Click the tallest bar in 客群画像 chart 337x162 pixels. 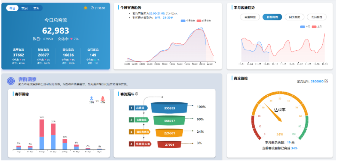[42, 134]
